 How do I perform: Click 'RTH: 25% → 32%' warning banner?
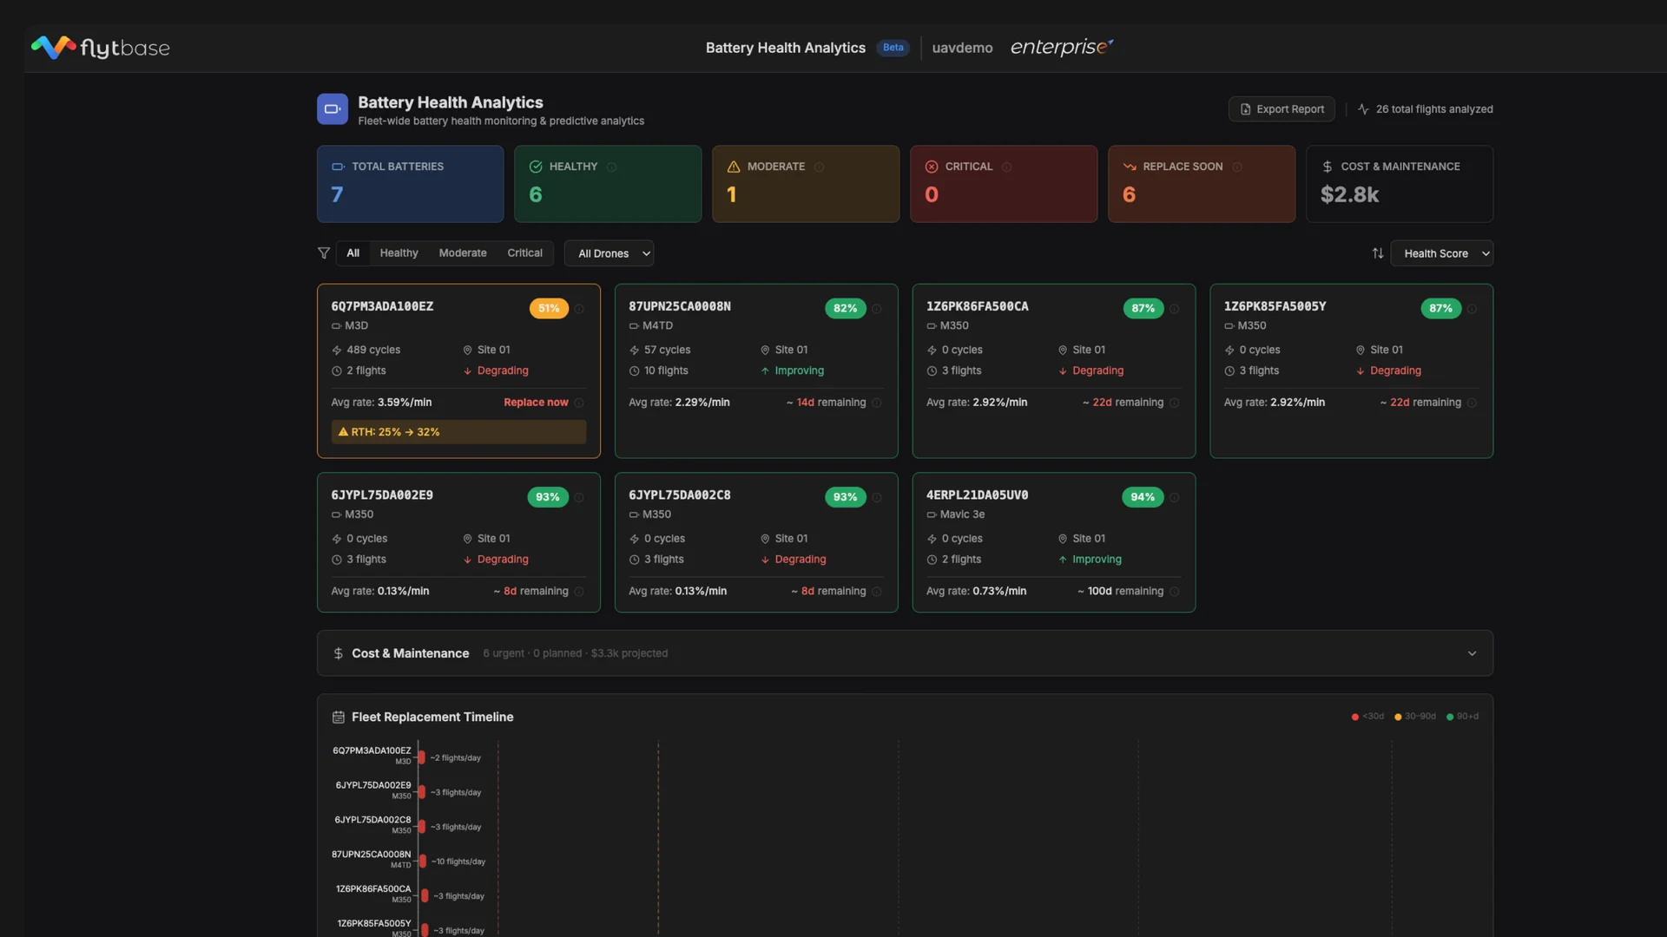click(x=458, y=432)
